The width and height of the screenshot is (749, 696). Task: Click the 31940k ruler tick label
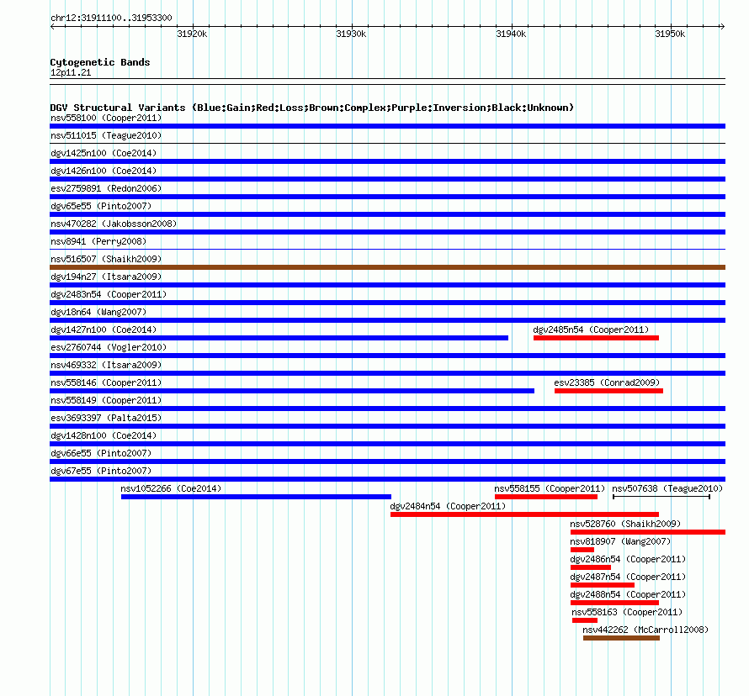[511, 34]
